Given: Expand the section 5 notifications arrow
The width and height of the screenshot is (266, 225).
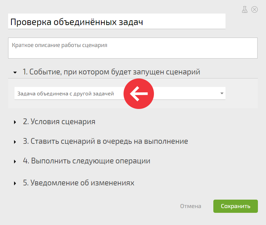Looking at the screenshot, I should tap(15, 183).
